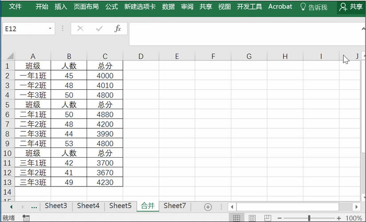Switch to Sheet4 tab

point(88,206)
